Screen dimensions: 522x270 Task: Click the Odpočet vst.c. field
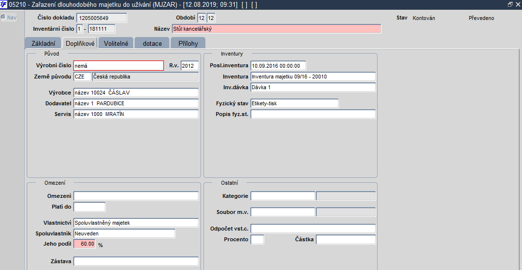tap(313, 229)
